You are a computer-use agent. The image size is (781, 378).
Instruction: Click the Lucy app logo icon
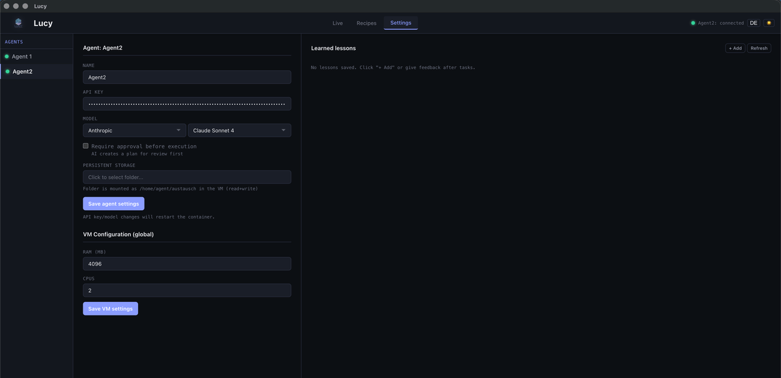[18, 21]
